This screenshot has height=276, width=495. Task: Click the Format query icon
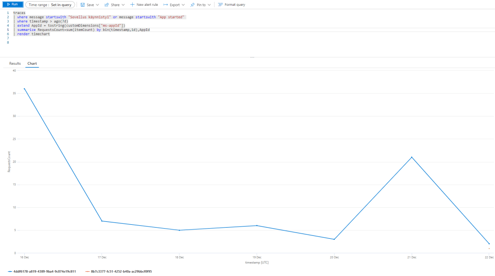click(x=220, y=4)
